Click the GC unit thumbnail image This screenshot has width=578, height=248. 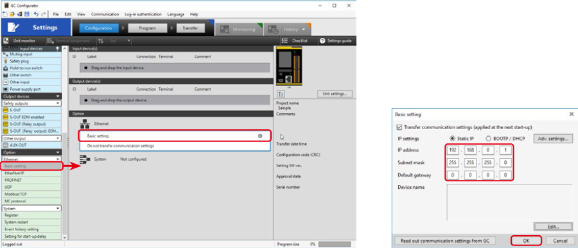(289, 66)
